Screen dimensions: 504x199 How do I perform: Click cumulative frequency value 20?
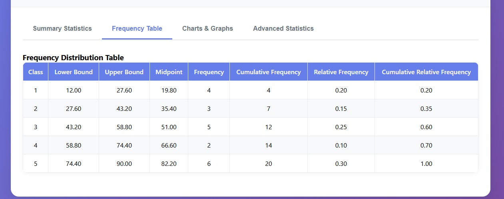269,164
